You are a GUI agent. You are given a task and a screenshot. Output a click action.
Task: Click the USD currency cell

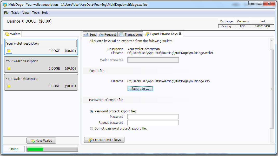pyautogui.click(x=243, y=26)
